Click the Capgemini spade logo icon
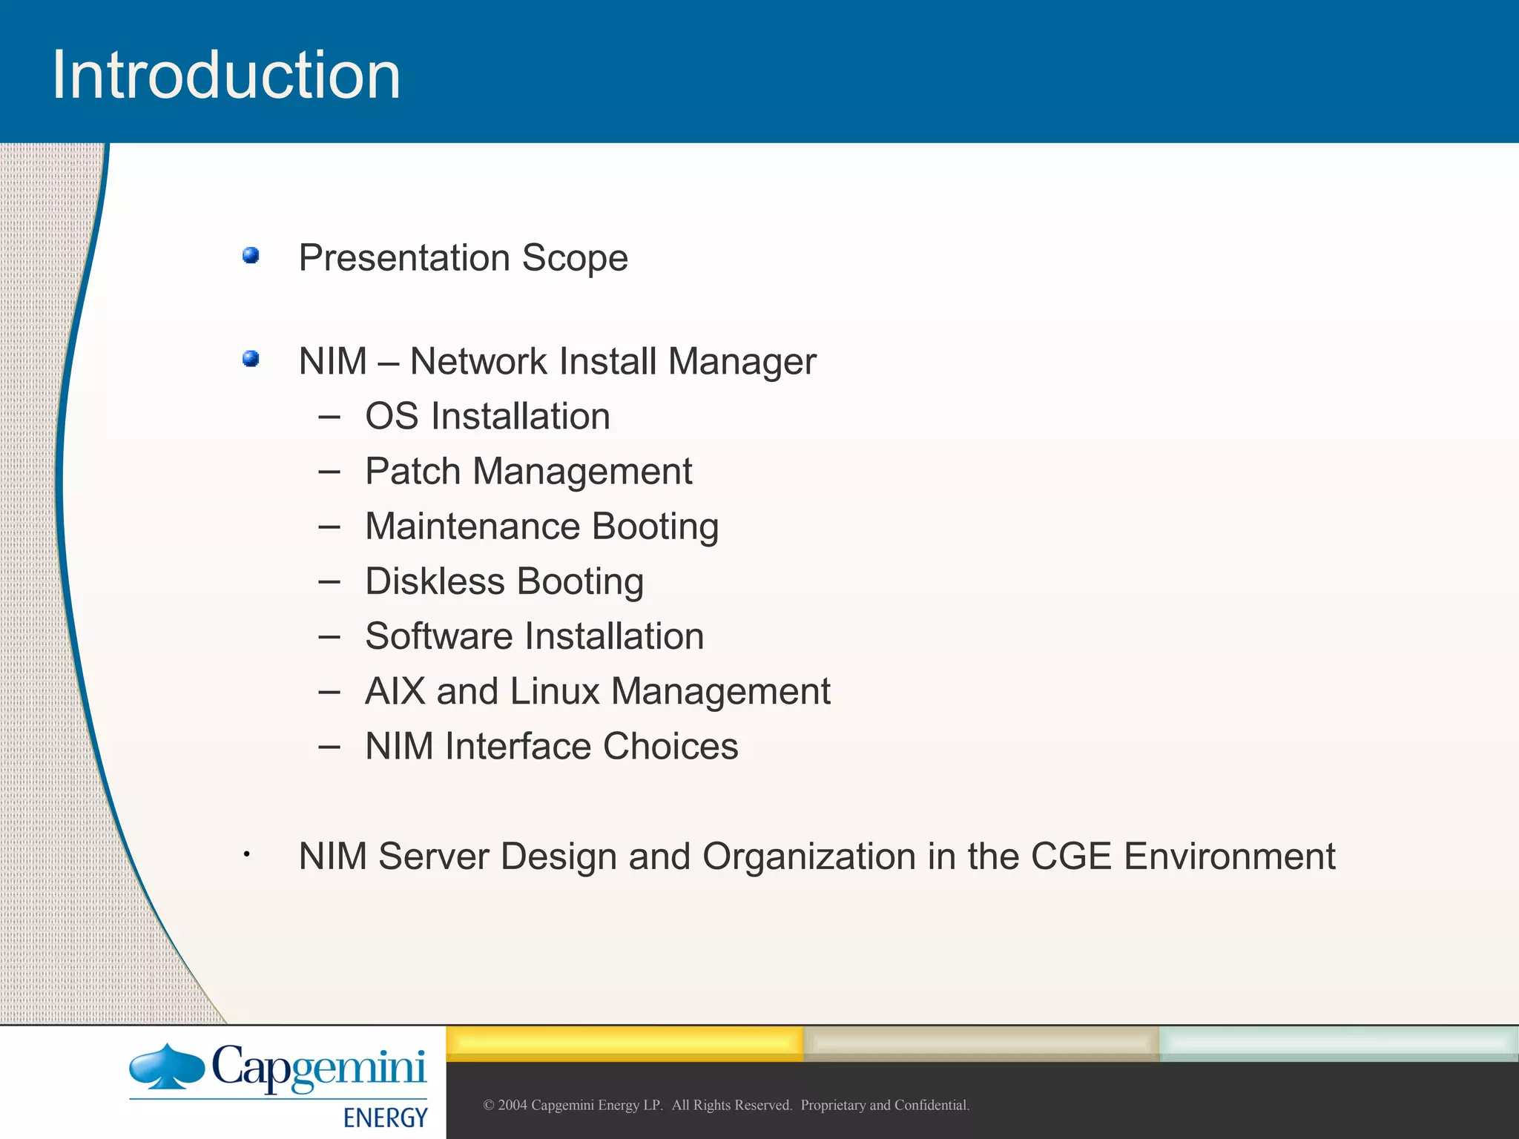1519x1139 pixels. pyautogui.click(x=166, y=1068)
